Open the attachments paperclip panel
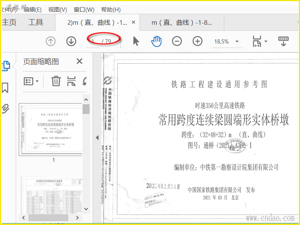The width and height of the screenshot is (300, 225). pos(6,108)
